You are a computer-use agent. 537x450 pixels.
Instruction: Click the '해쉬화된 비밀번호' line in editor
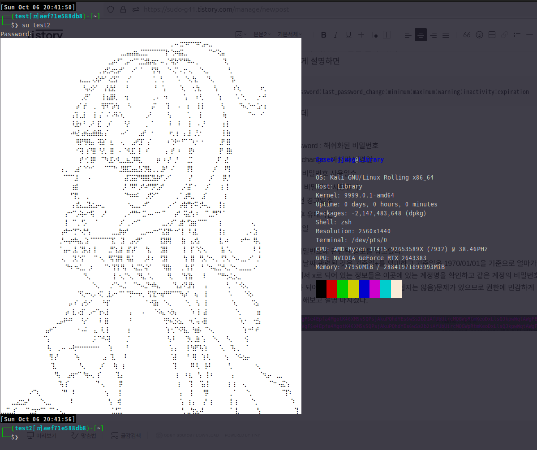point(351,146)
